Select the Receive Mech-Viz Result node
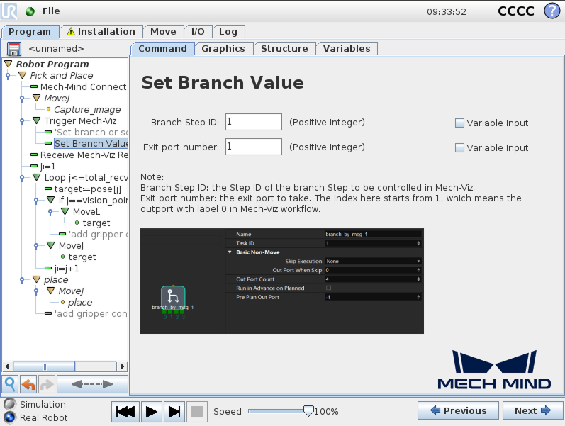 point(84,155)
